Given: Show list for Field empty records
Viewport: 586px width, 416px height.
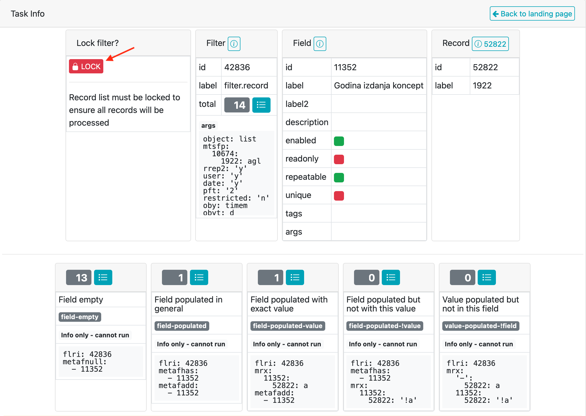Looking at the screenshot, I should [103, 277].
